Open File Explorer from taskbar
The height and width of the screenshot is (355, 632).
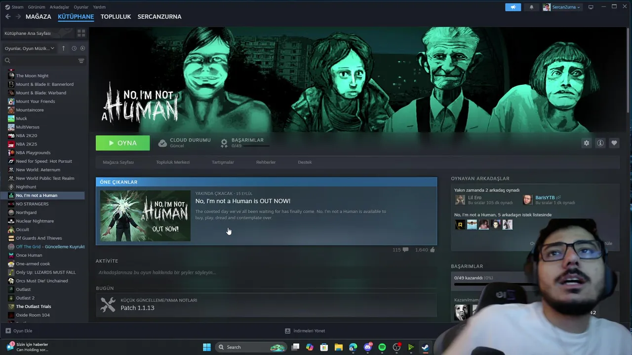coord(339,347)
